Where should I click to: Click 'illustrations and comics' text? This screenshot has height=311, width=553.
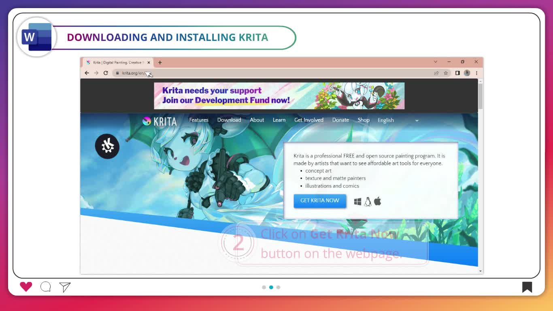point(332,186)
